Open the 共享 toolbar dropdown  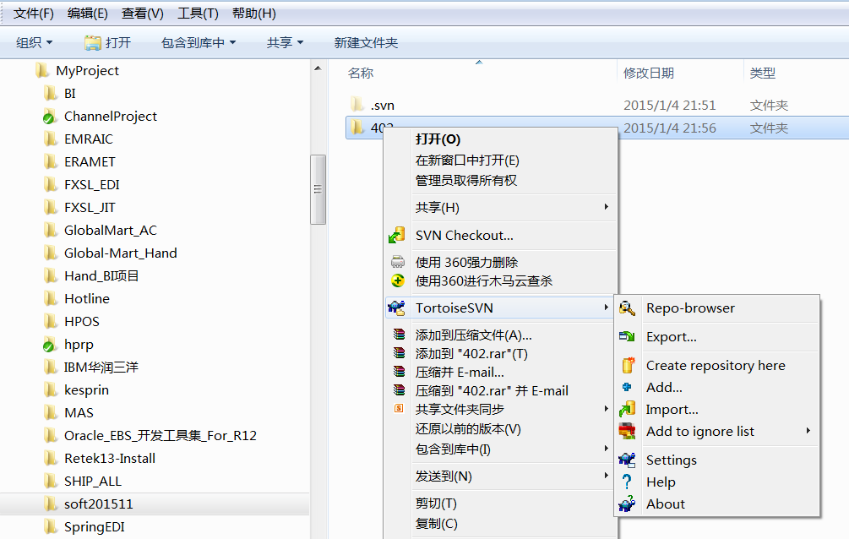point(285,42)
